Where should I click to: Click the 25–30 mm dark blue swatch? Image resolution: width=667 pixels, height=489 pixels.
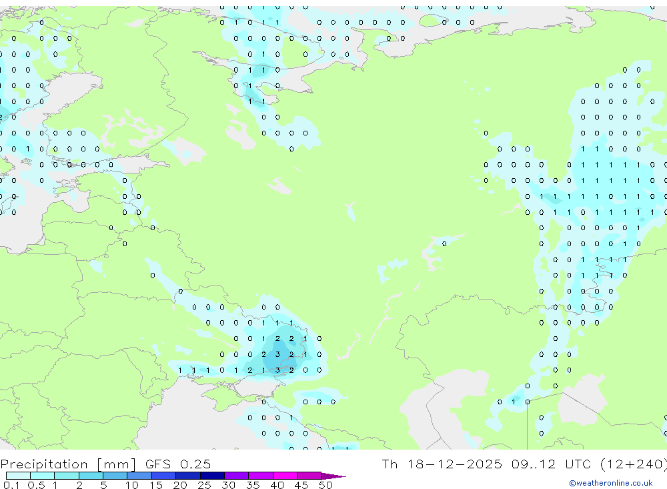(212, 476)
